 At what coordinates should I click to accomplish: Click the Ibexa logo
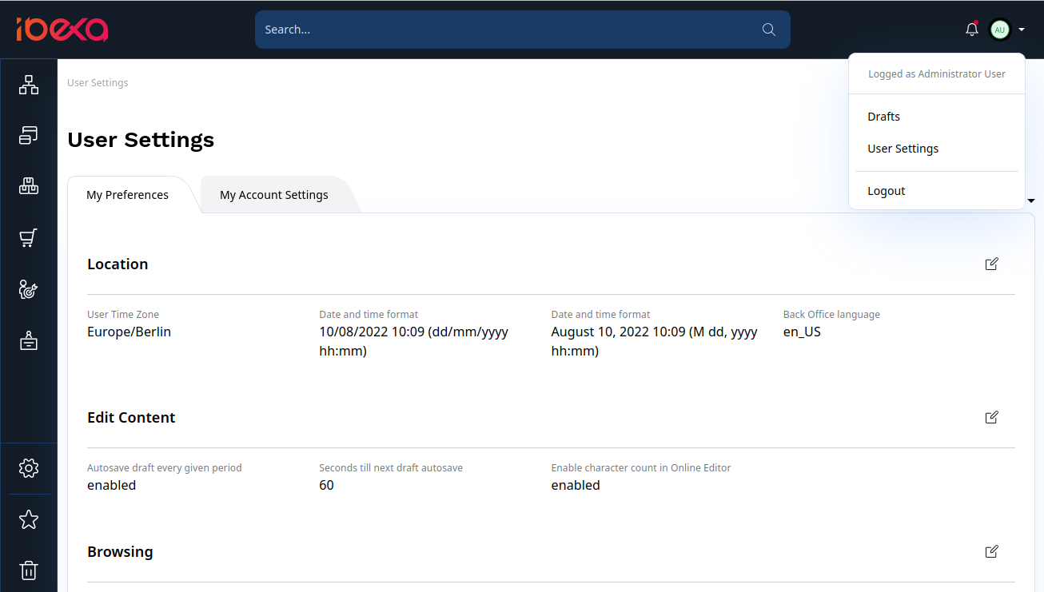click(x=62, y=30)
